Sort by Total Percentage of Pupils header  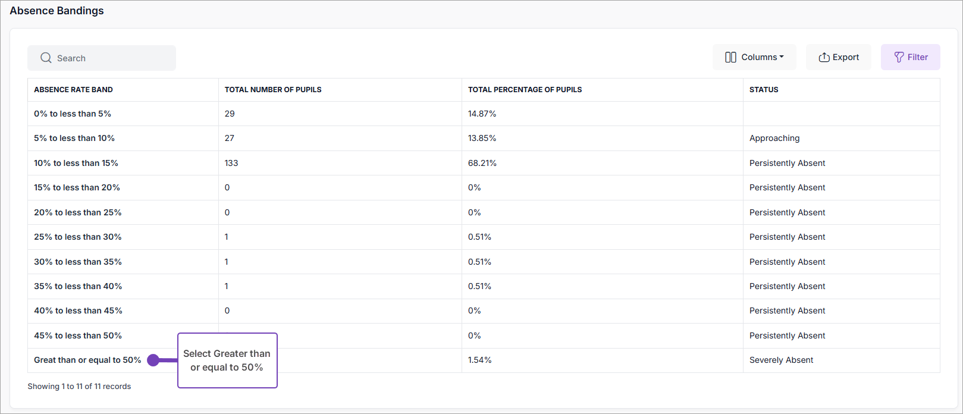(x=525, y=90)
